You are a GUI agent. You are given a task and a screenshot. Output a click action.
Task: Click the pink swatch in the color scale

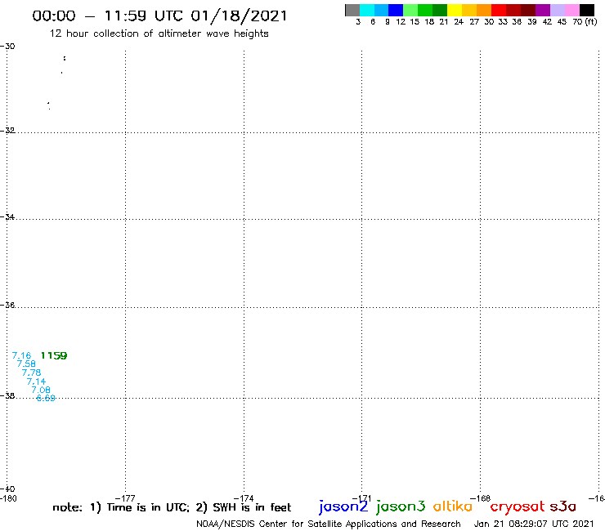[x=571, y=10]
